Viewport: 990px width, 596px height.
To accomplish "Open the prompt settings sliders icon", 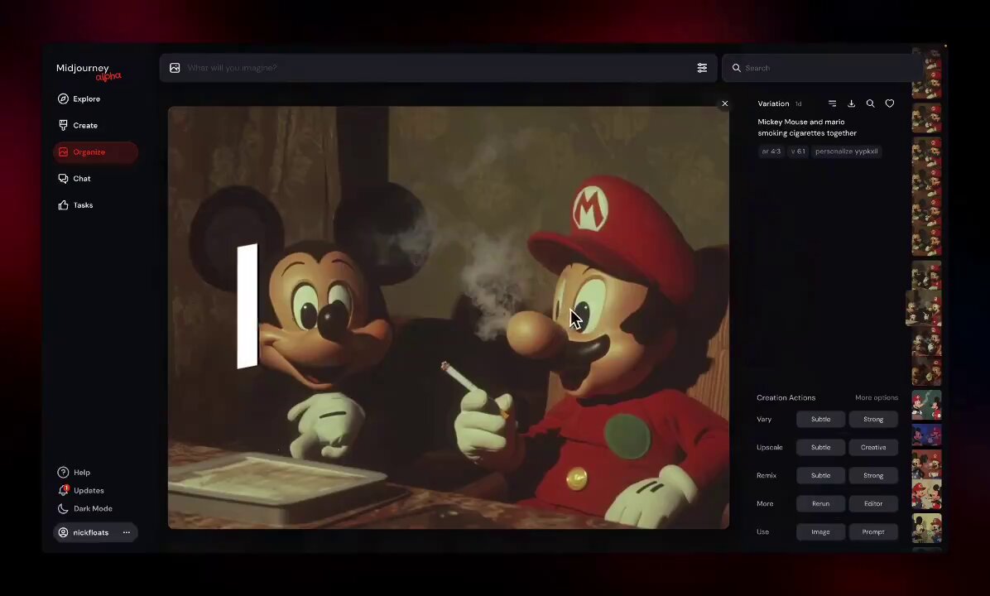I will pyautogui.click(x=702, y=68).
